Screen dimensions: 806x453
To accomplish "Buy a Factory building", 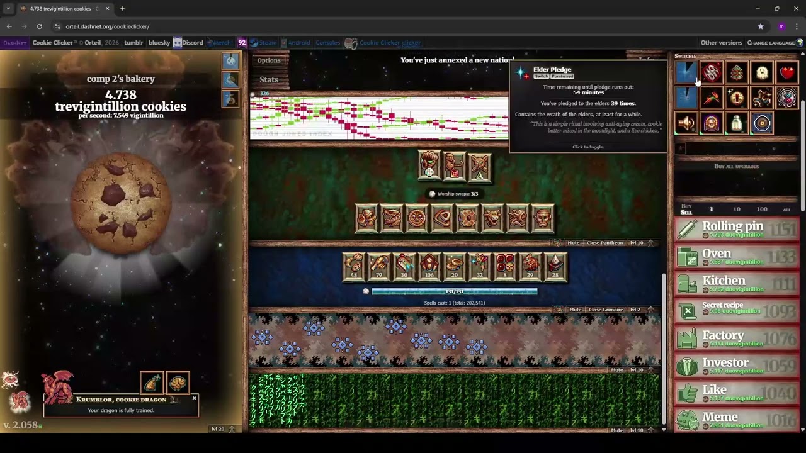I will click(x=737, y=338).
